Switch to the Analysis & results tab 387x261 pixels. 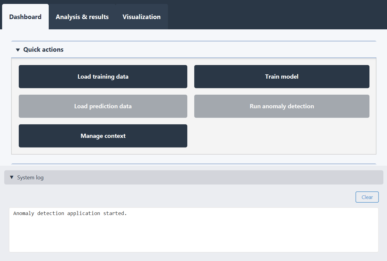pyautogui.click(x=82, y=17)
